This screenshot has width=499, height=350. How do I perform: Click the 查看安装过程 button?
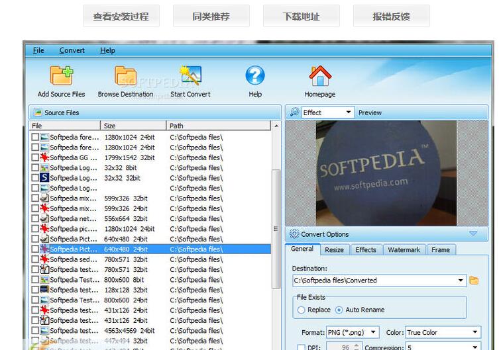pos(121,17)
